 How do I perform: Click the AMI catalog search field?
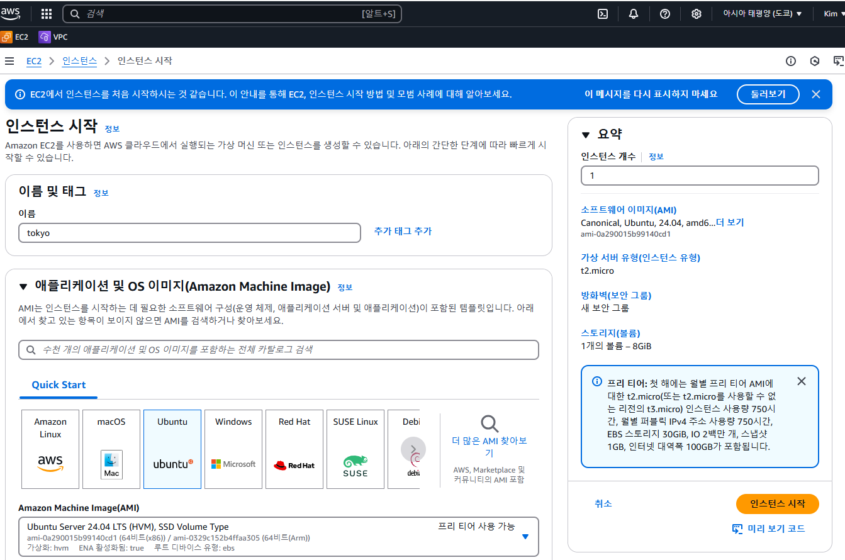[x=279, y=350]
